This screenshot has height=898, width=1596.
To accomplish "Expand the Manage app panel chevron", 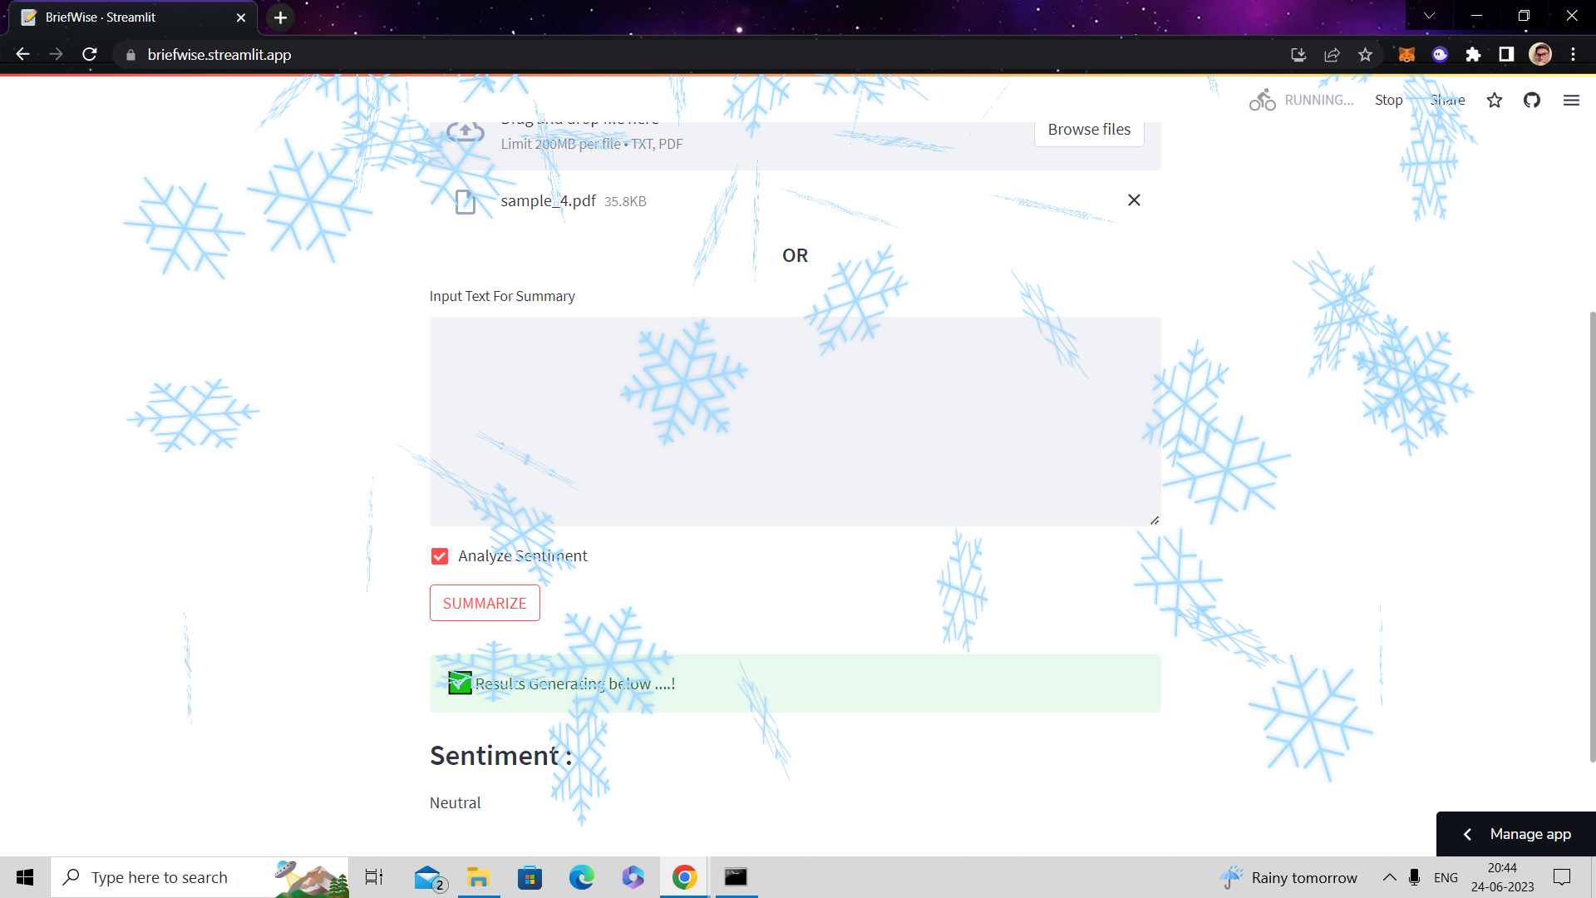I will coord(1467,834).
